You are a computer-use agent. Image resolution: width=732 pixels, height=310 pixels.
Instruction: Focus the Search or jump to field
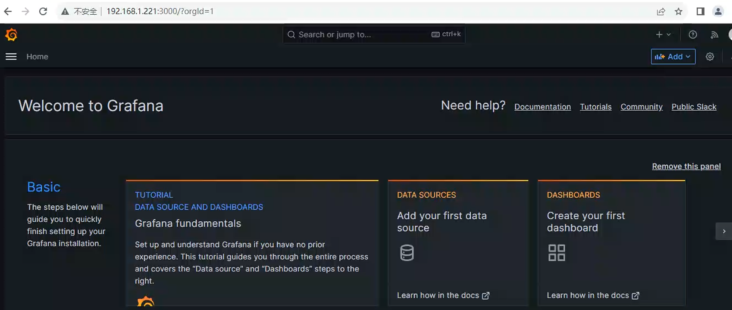point(374,34)
